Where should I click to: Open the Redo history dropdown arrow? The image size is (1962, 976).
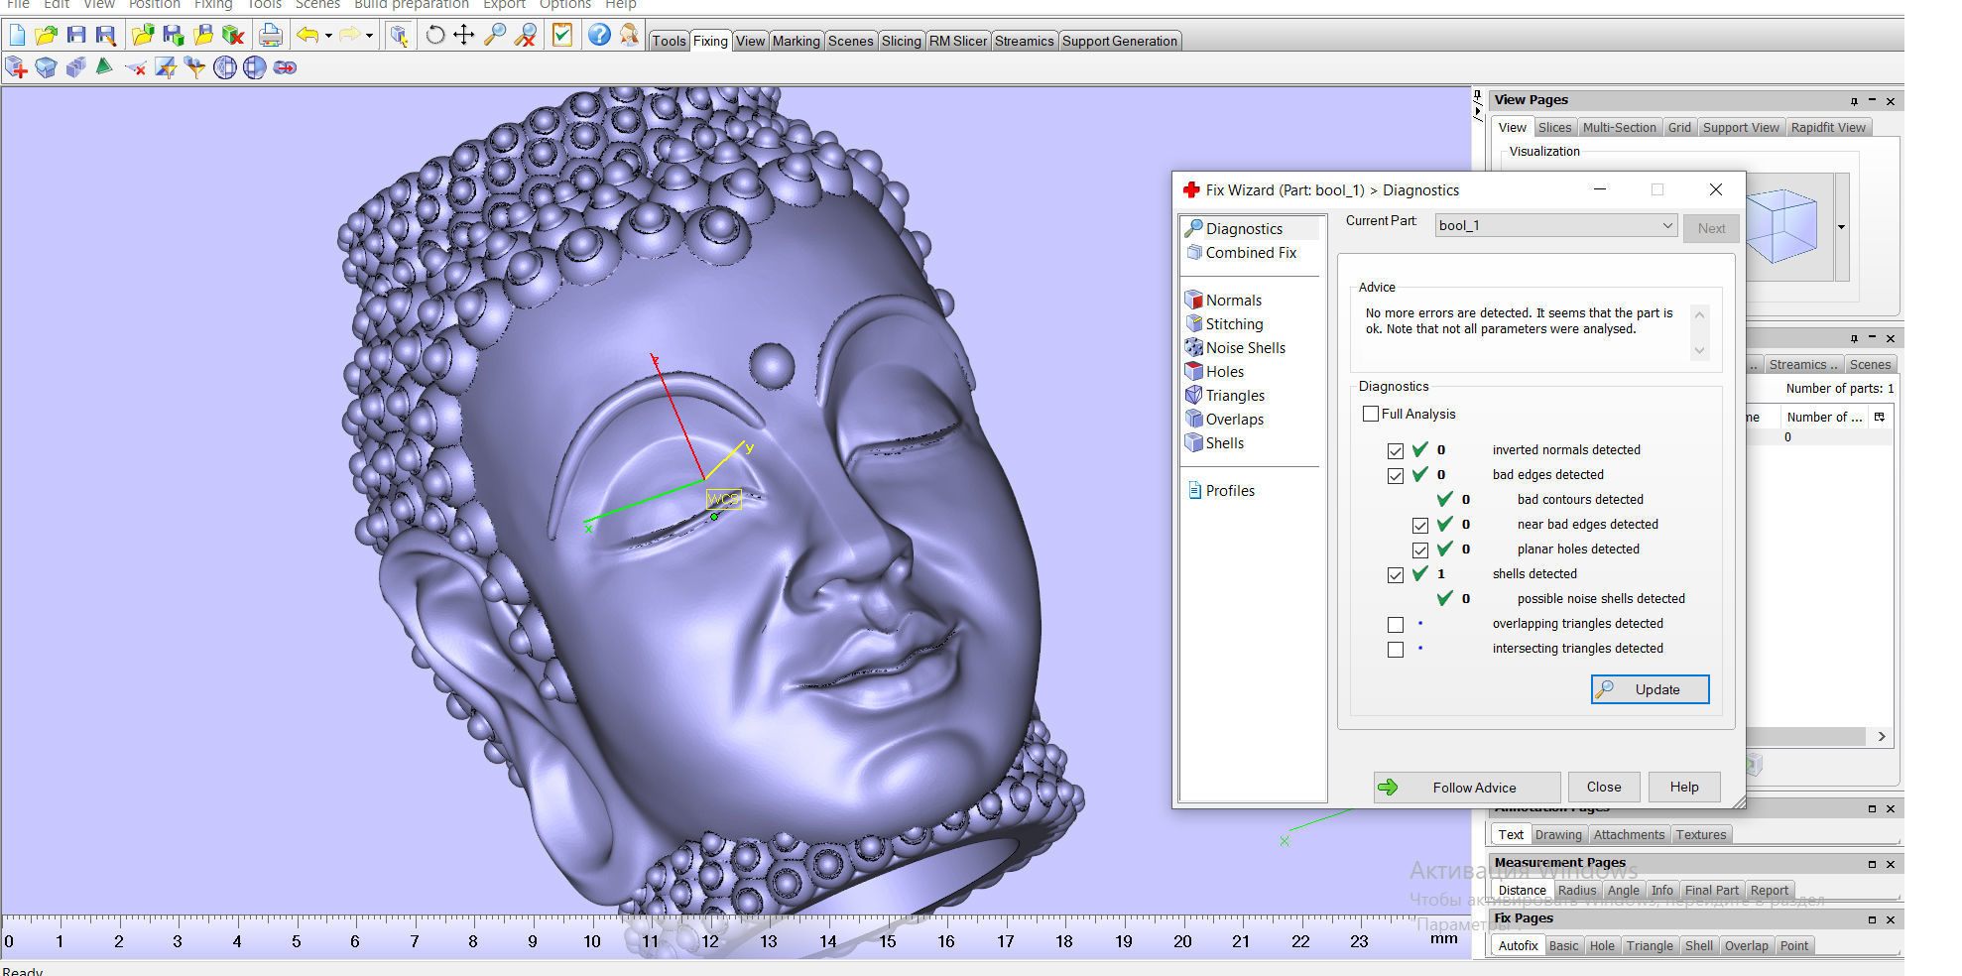(369, 36)
